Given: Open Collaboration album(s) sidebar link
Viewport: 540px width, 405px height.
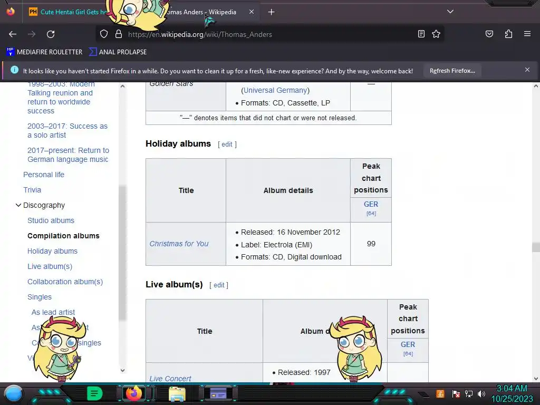Looking at the screenshot, I should click(65, 282).
